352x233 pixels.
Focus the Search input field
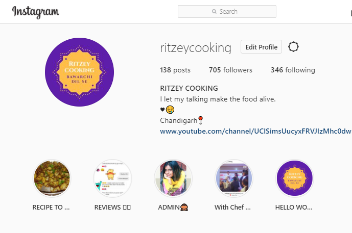click(x=227, y=11)
